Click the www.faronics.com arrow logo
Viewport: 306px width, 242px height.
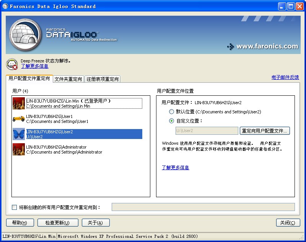coord(230,47)
